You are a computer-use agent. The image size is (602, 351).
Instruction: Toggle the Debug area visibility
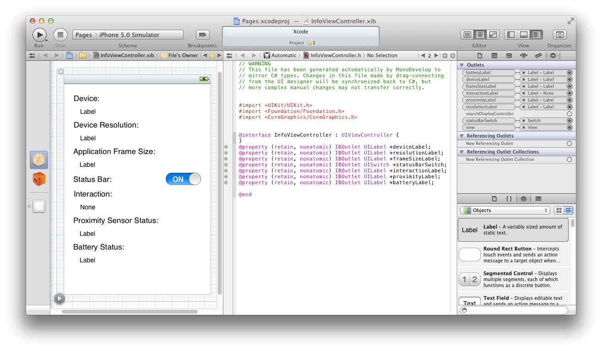click(x=523, y=34)
